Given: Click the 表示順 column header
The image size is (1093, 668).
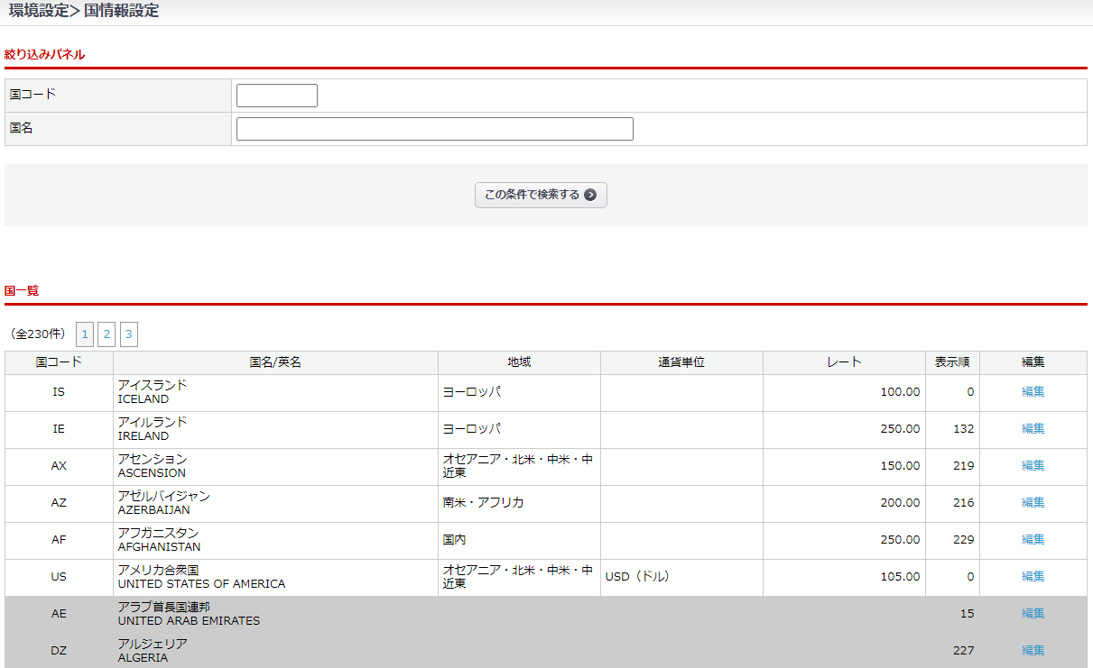Looking at the screenshot, I should click(952, 362).
